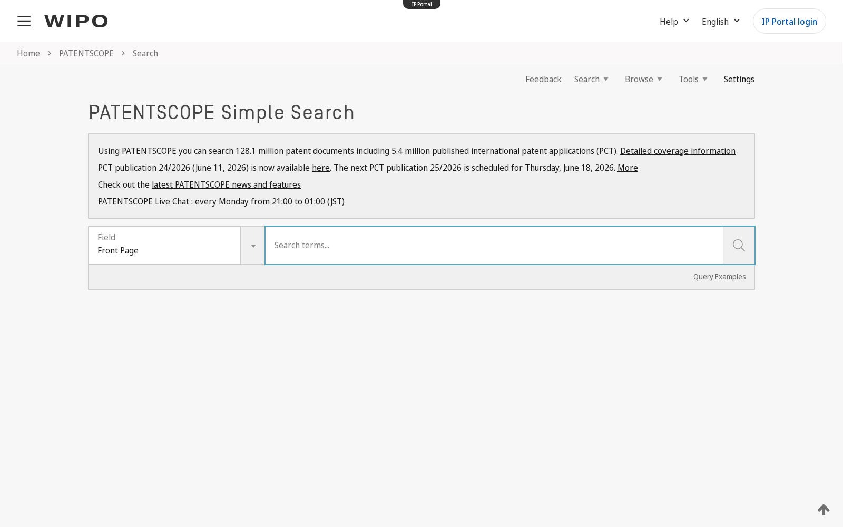Expand the Search menu
The height and width of the screenshot is (527, 843).
click(x=591, y=79)
